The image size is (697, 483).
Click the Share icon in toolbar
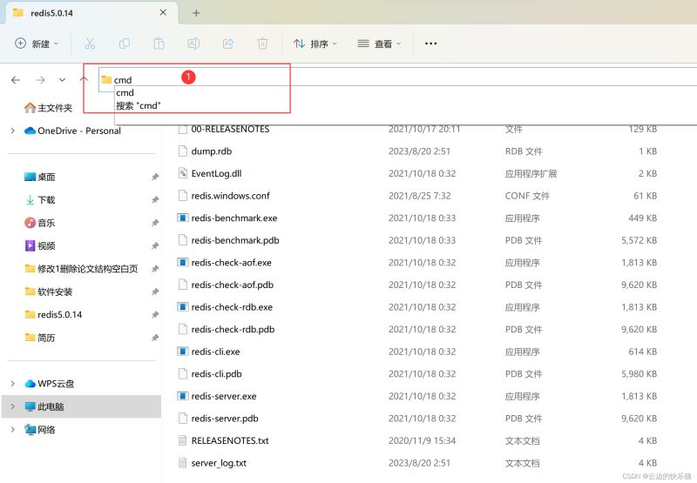coord(228,44)
